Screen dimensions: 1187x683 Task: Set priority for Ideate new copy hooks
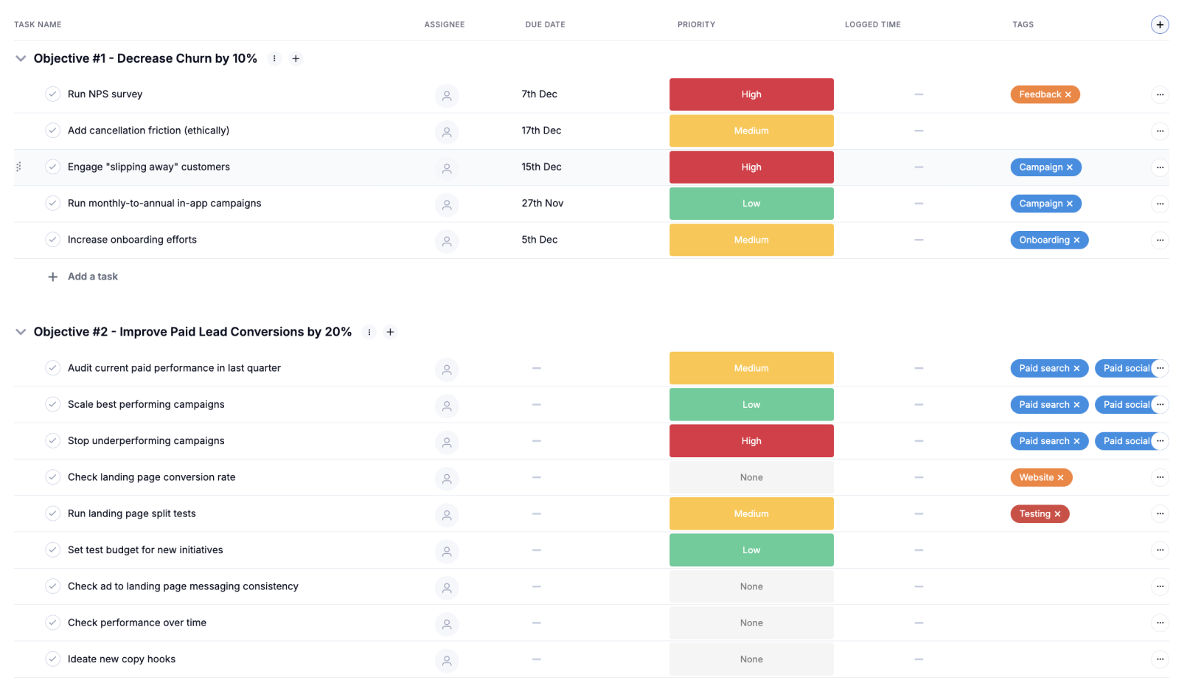coord(751,659)
